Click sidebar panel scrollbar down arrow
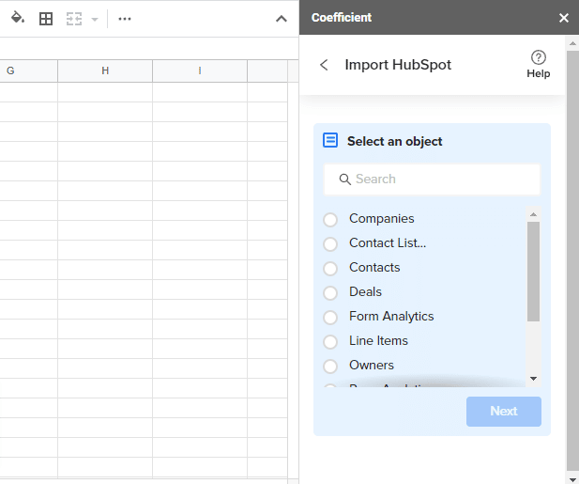This screenshot has height=484, width=579. click(572, 478)
